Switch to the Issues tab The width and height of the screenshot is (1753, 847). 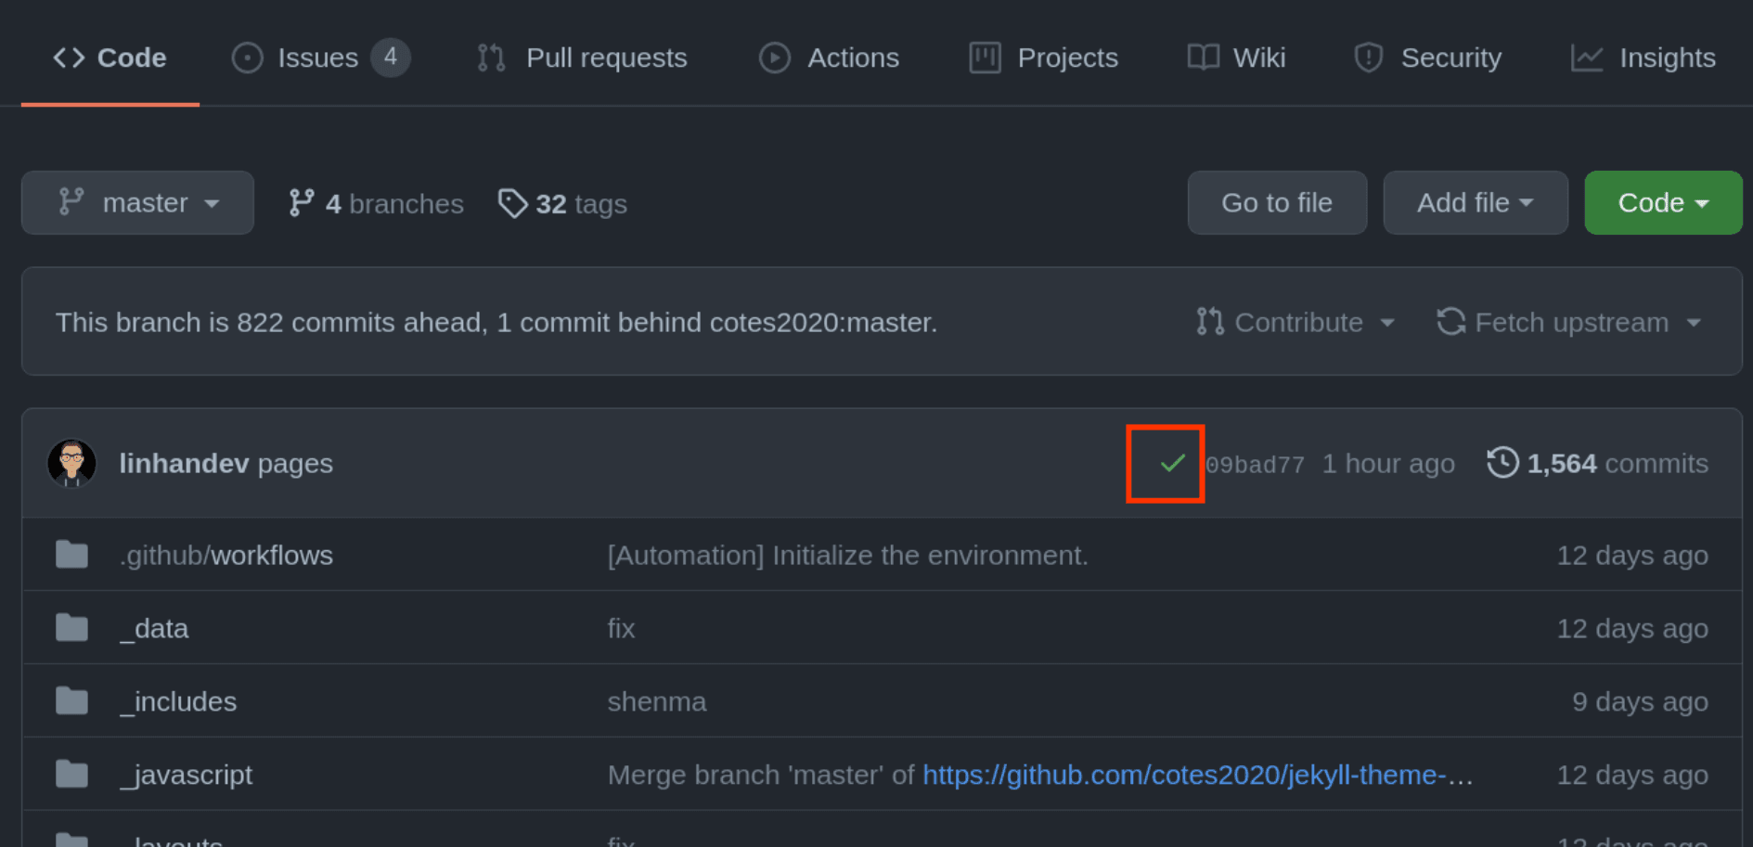pos(318,58)
